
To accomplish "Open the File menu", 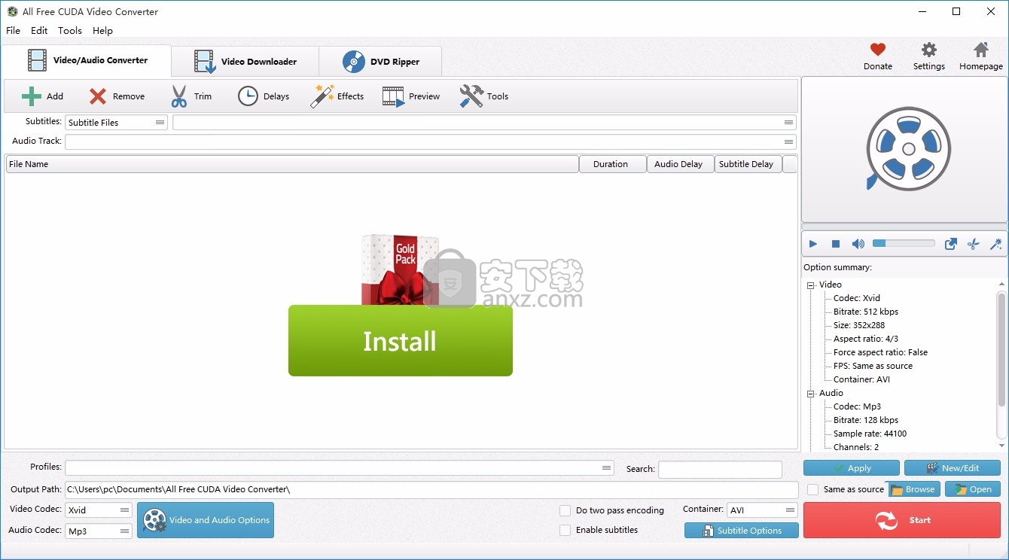I will click(x=14, y=31).
